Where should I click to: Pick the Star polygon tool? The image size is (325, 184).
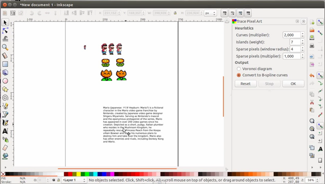pos(5,89)
